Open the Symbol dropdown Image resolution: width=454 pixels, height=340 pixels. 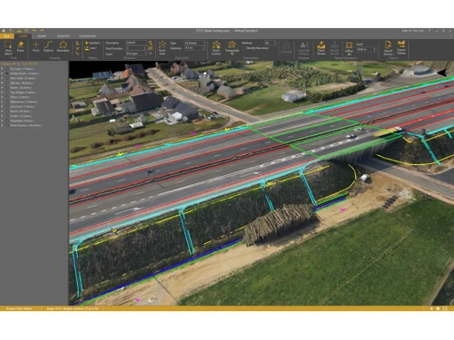[x=93, y=43]
